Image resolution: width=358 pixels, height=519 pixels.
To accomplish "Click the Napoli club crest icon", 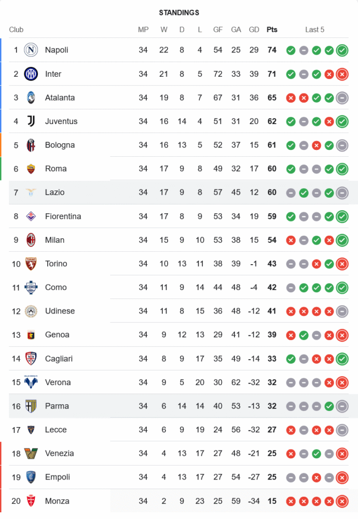I will [x=31, y=50].
